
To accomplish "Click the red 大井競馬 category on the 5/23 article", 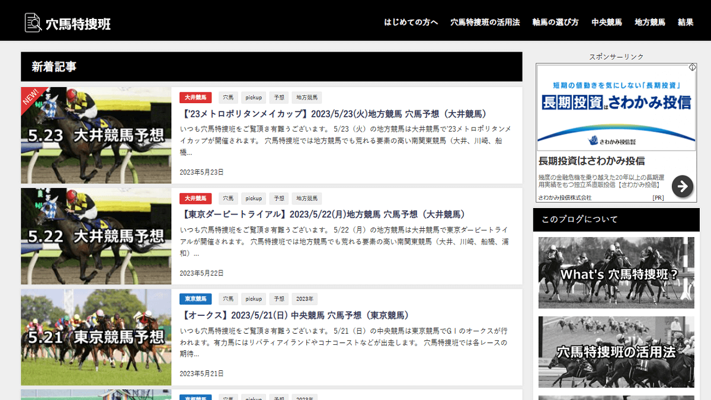I will pos(196,98).
